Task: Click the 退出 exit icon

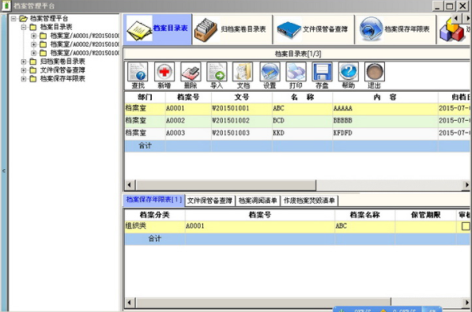Action: [375, 72]
